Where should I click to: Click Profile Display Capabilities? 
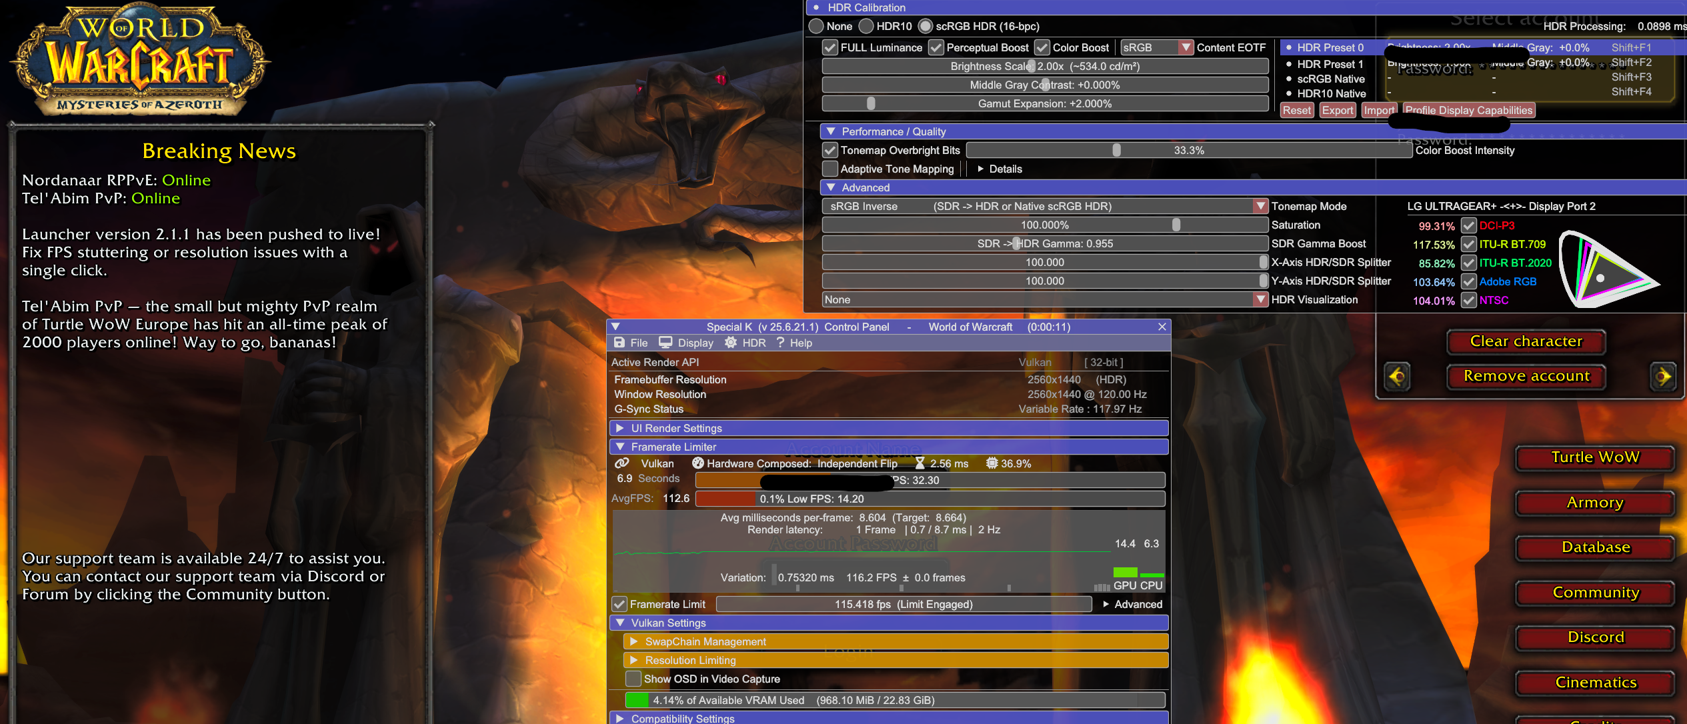(x=1469, y=110)
